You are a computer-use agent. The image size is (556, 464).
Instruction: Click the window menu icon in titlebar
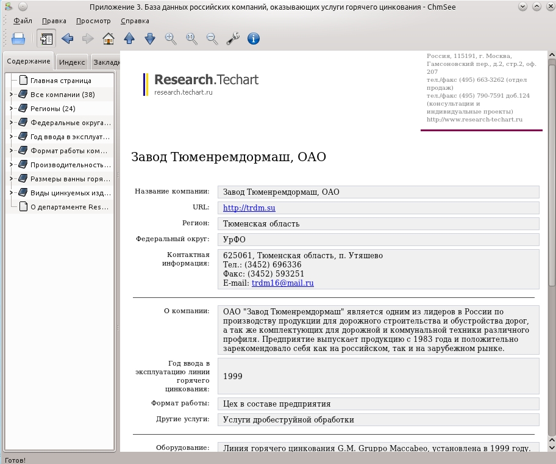9,7
